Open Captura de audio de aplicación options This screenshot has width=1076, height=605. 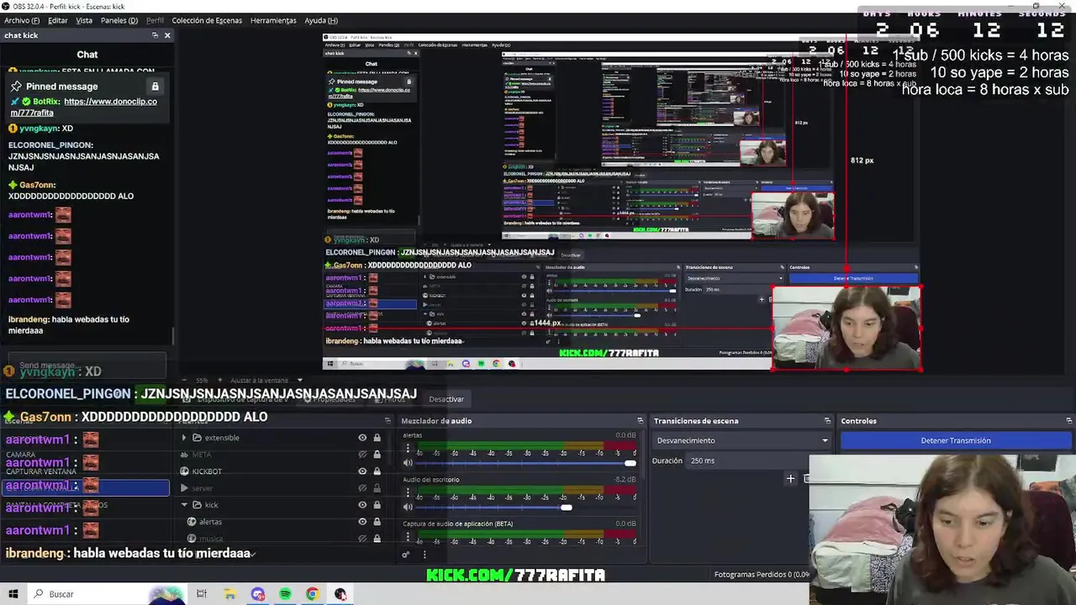408,536
